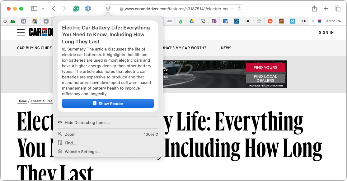This screenshot has width=347, height=181.
Task: Open the Share button in toolbar
Action: pos(314,9)
